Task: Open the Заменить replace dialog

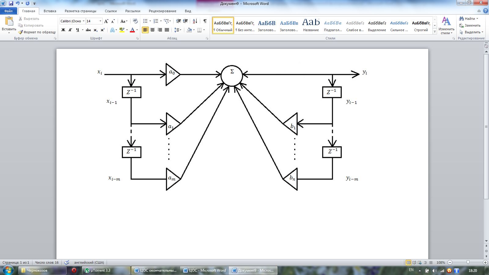Action: [x=470, y=25]
